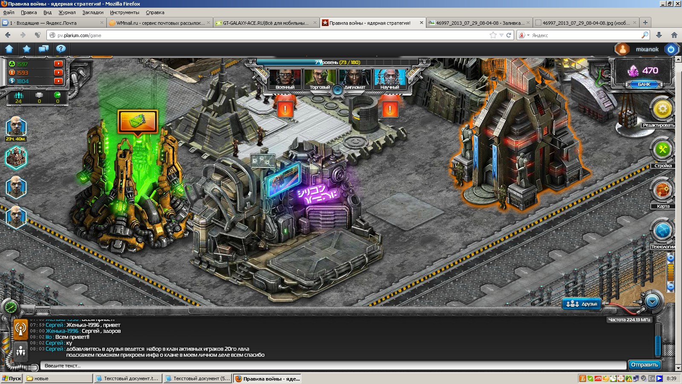
Task: Click the Firefox home icon
Action: 674,35
